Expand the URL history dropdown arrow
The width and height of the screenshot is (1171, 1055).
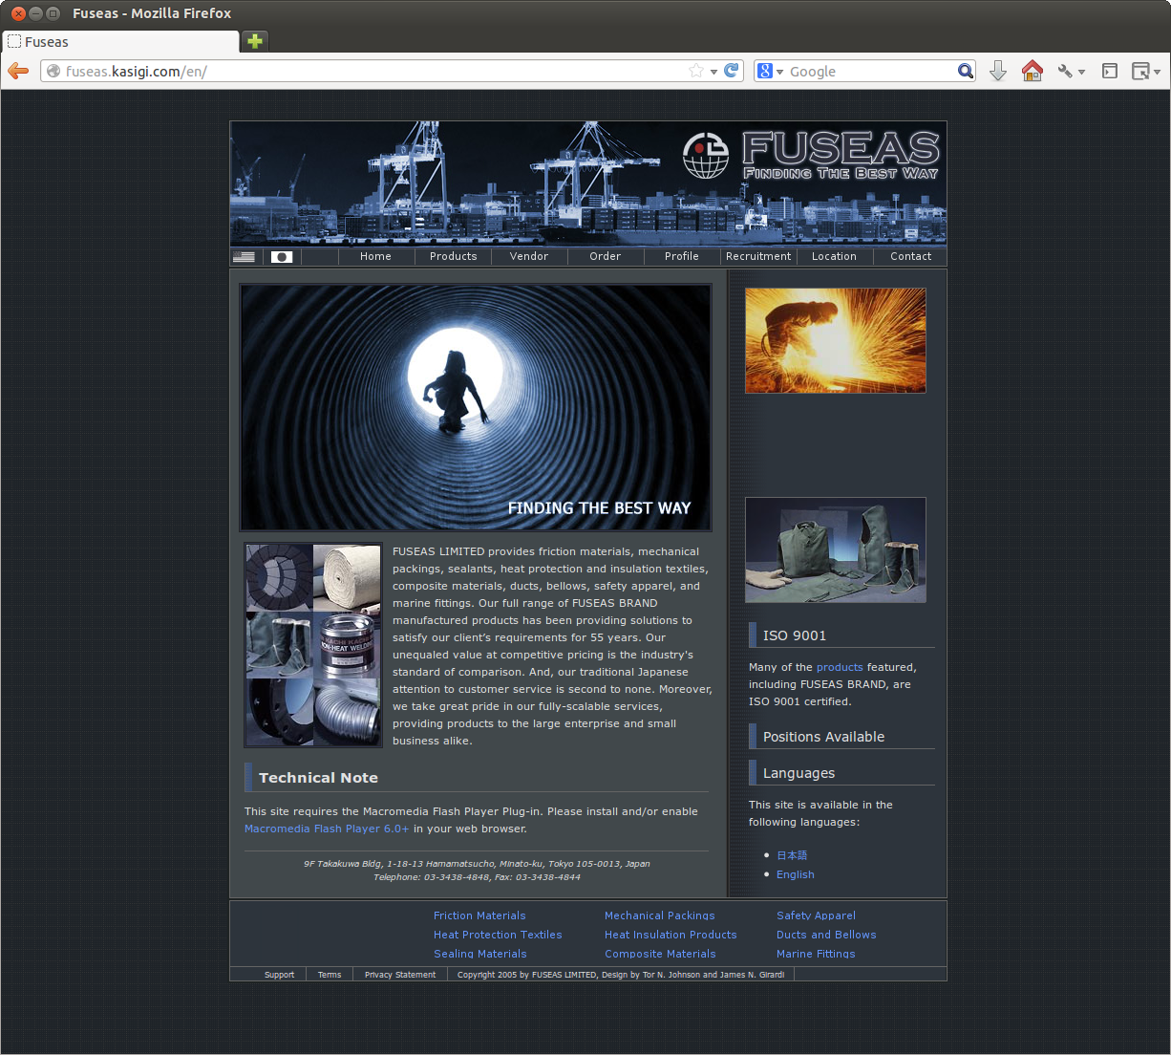point(713,72)
